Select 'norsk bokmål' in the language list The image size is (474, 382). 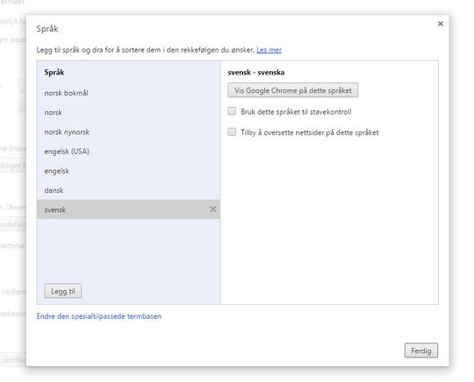[128, 93]
